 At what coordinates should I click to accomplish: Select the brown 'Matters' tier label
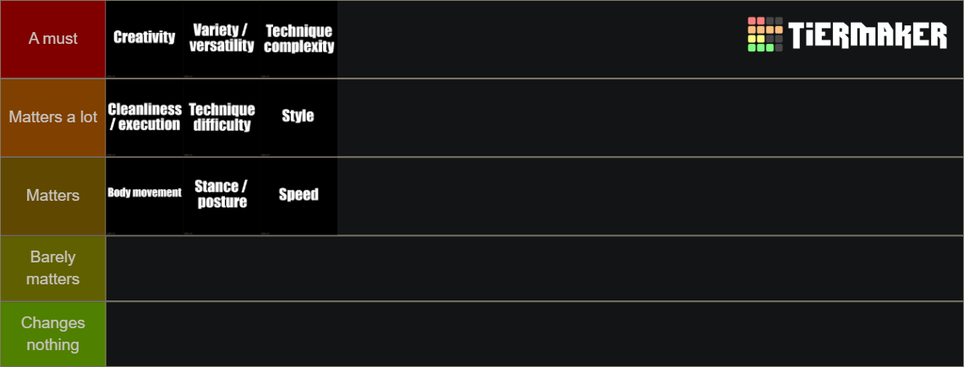pos(53,197)
